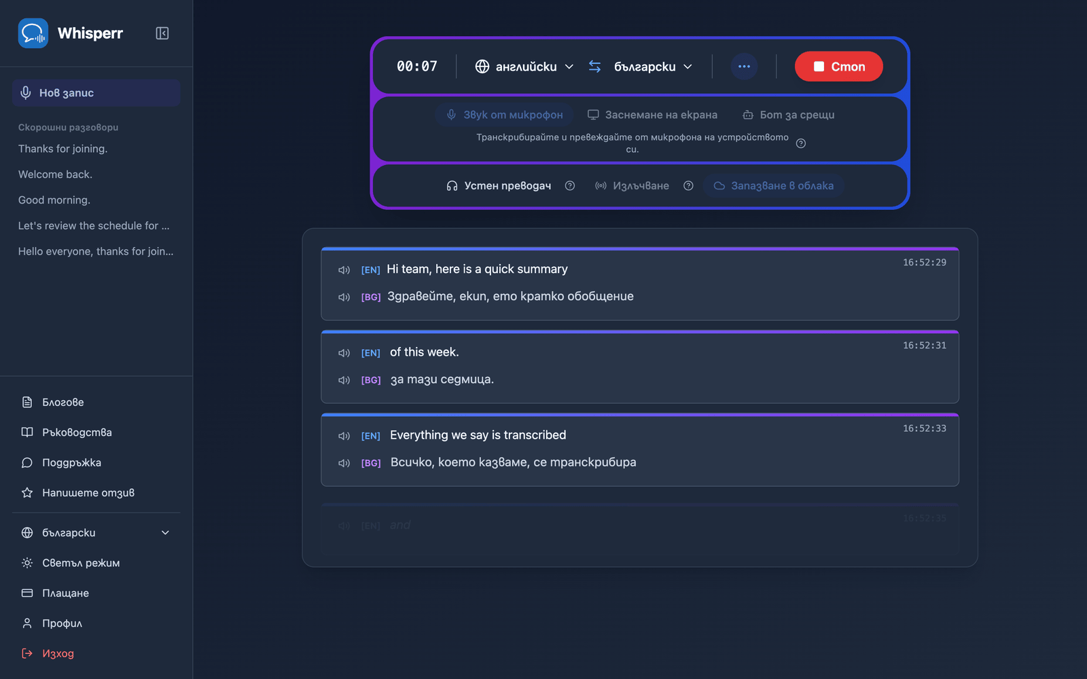The width and height of the screenshot is (1087, 679).
Task: Click the Скорошни разговори heading
Action: pos(68,127)
